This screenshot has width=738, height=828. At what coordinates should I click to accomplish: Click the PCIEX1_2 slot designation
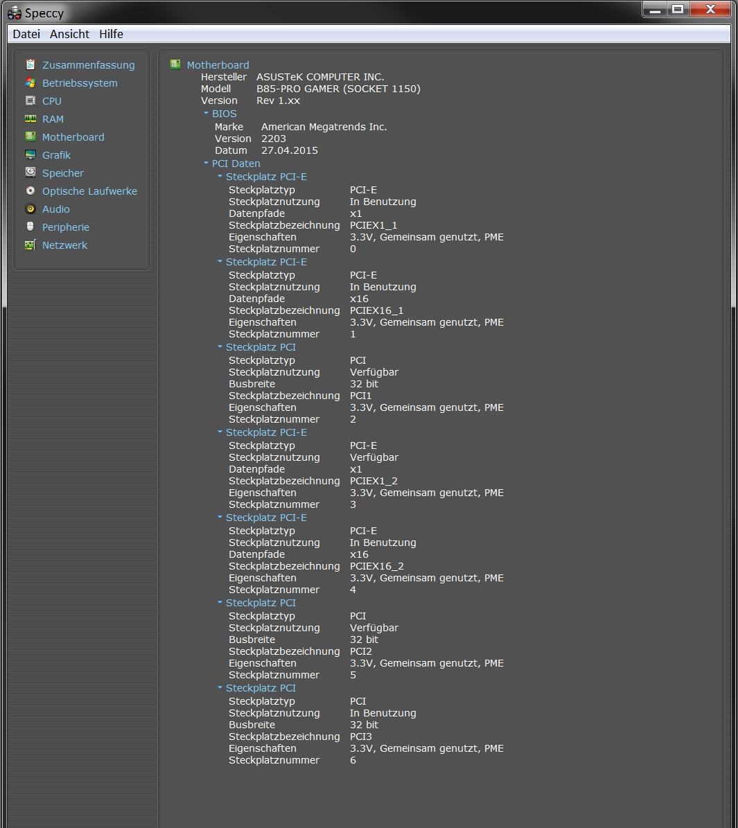pyautogui.click(x=374, y=481)
